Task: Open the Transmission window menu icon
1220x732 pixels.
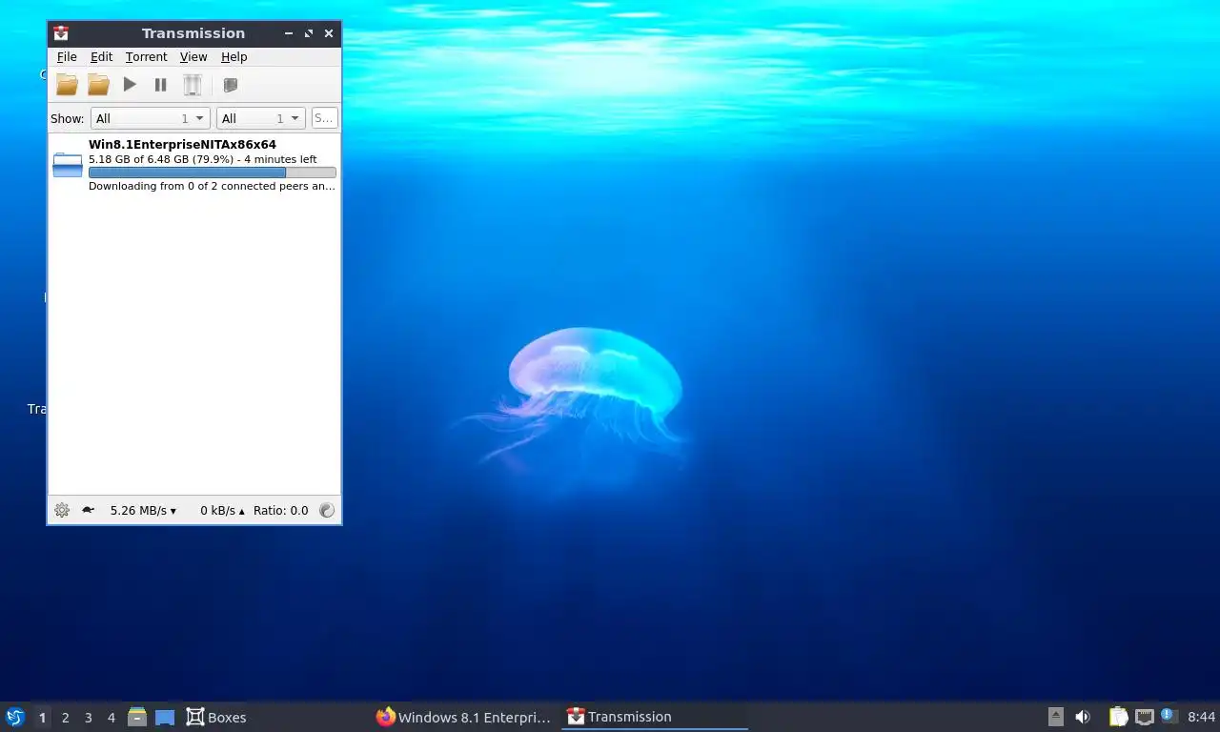Action: (x=61, y=33)
